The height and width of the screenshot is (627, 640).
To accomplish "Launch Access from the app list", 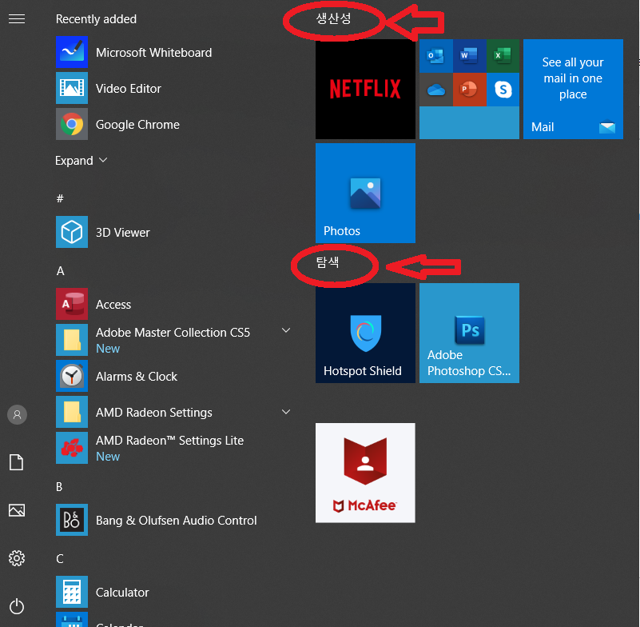I will click(x=173, y=304).
